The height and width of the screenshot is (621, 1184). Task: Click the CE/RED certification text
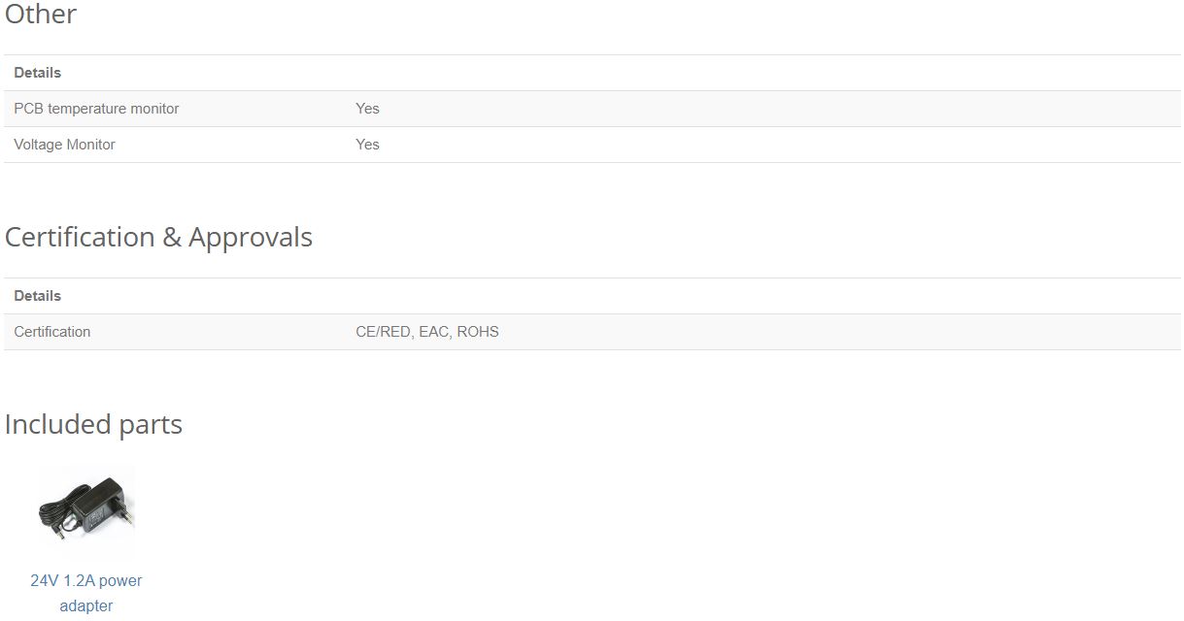coord(385,332)
